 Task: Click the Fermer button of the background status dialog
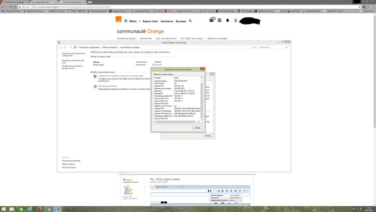point(208,135)
